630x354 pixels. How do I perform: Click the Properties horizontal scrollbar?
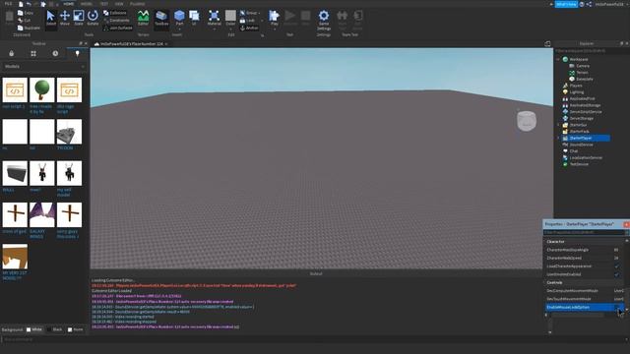click(578, 316)
